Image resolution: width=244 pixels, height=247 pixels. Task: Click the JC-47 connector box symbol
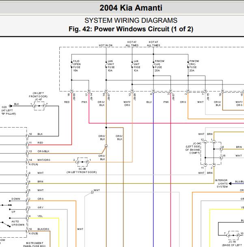39,106
